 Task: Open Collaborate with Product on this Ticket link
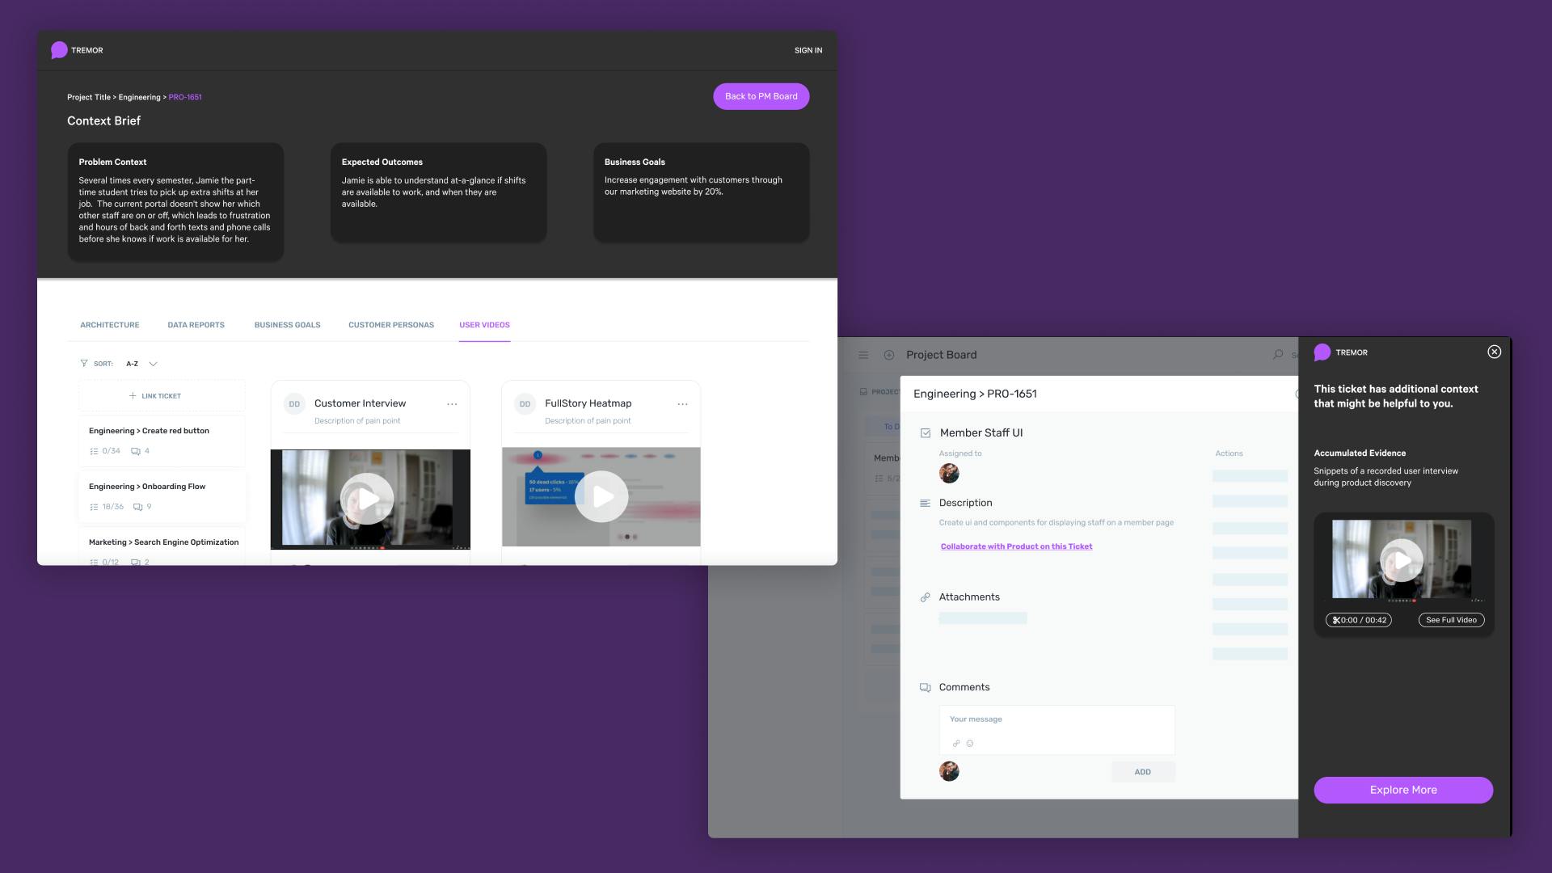[x=1016, y=546]
